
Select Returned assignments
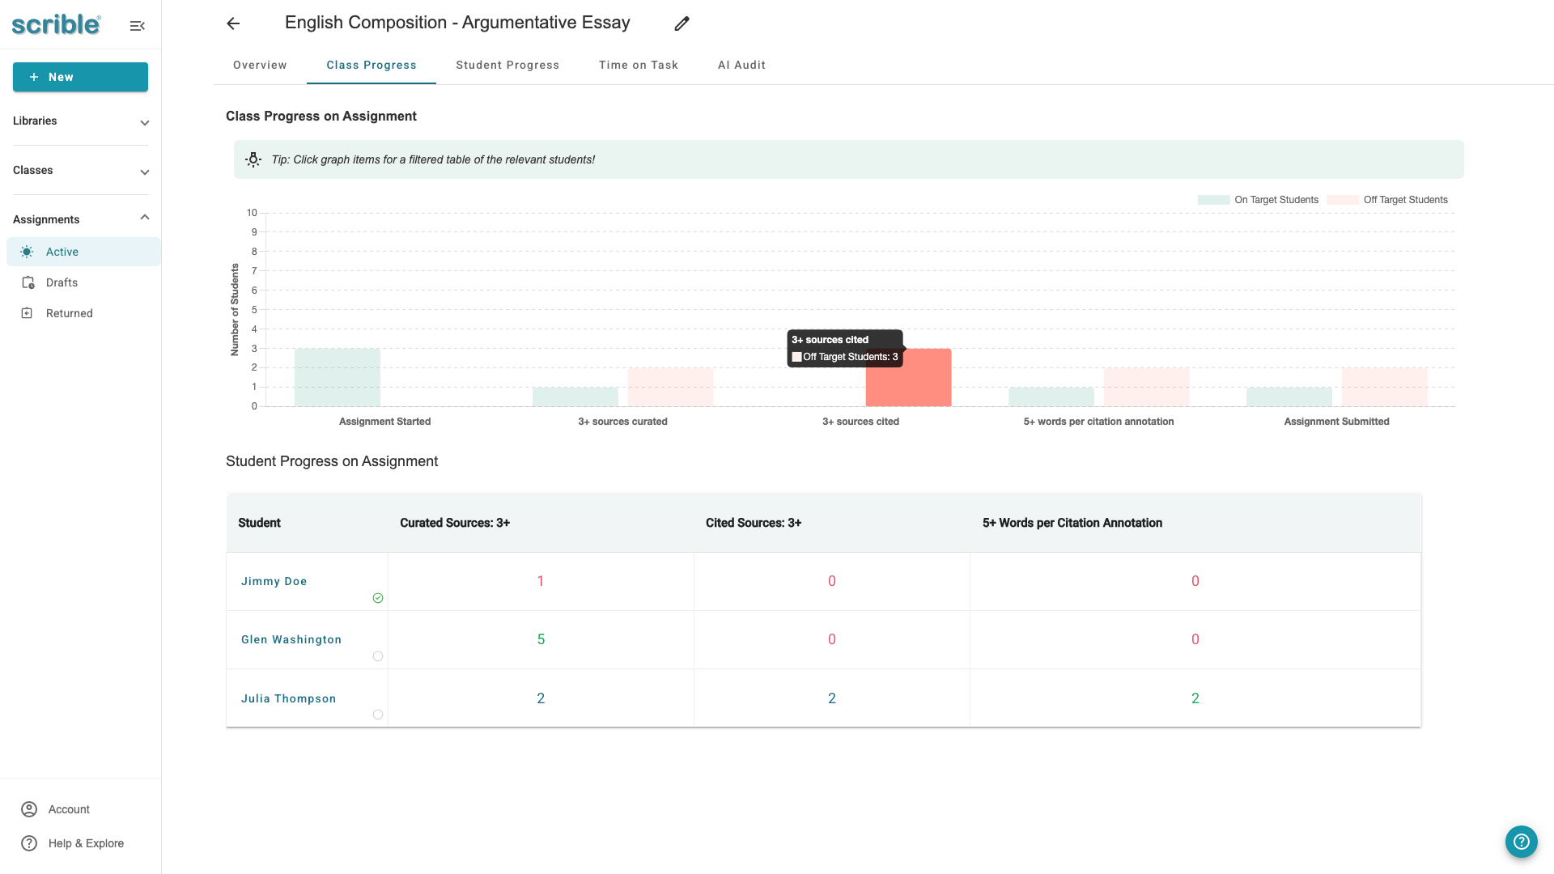pyautogui.click(x=83, y=313)
